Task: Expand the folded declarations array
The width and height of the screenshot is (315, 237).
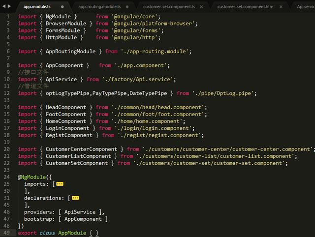Action: 75,198
